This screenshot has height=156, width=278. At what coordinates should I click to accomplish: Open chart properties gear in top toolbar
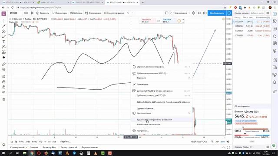(x=194, y=13)
